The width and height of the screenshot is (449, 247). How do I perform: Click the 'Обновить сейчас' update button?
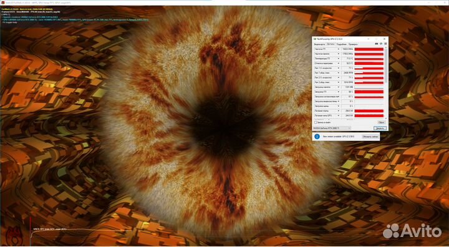tap(370, 137)
